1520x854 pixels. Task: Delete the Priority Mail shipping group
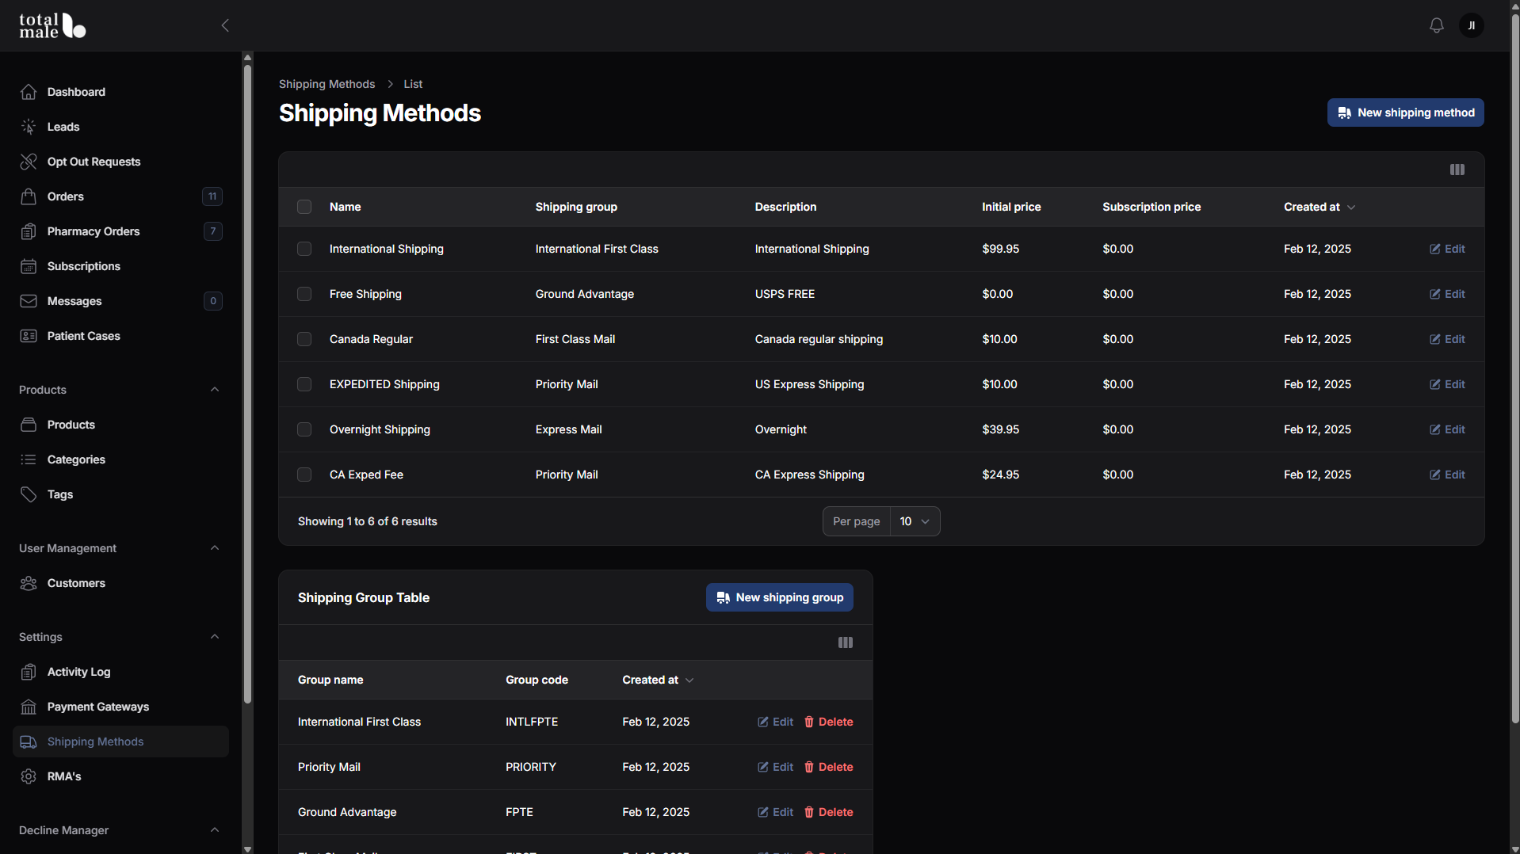coord(829,767)
